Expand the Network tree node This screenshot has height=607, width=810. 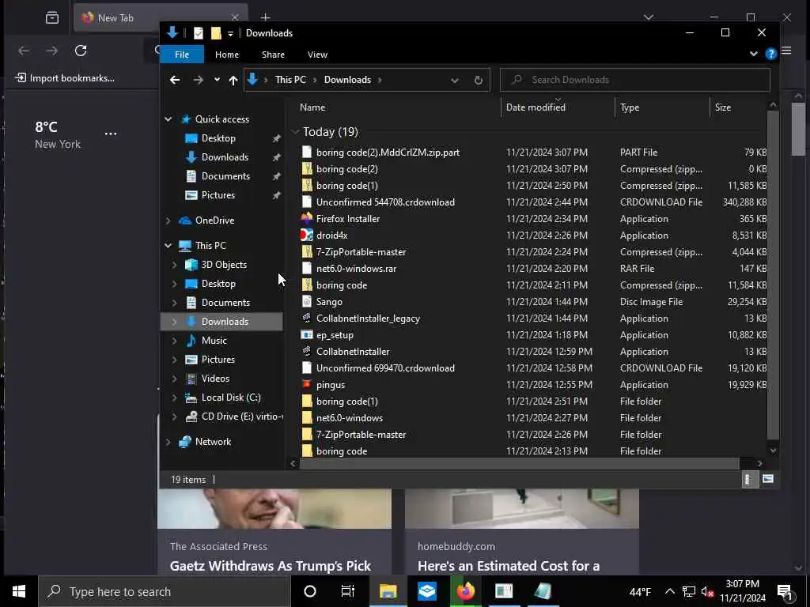click(168, 442)
